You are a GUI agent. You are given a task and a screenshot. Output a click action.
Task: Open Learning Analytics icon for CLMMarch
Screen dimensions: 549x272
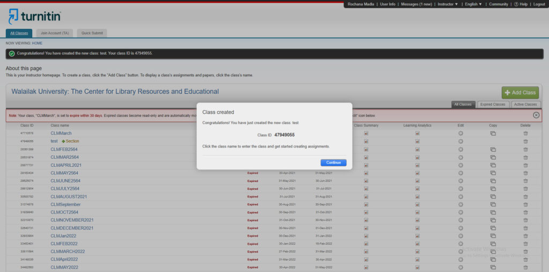(417, 133)
